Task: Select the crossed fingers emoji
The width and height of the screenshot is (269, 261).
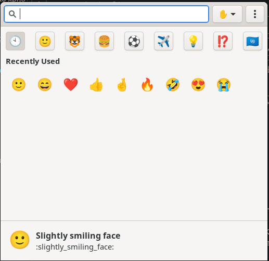Action: coord(122,85)
